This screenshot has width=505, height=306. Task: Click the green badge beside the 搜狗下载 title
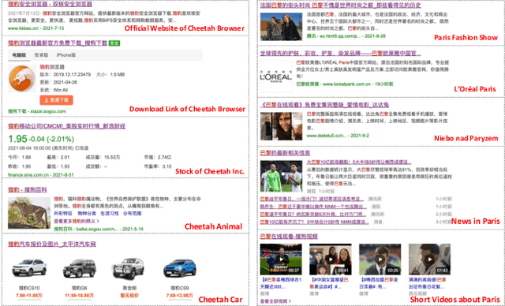pos(114,43)
